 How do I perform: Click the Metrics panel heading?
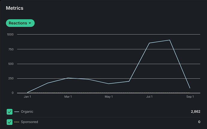[15, 8]
